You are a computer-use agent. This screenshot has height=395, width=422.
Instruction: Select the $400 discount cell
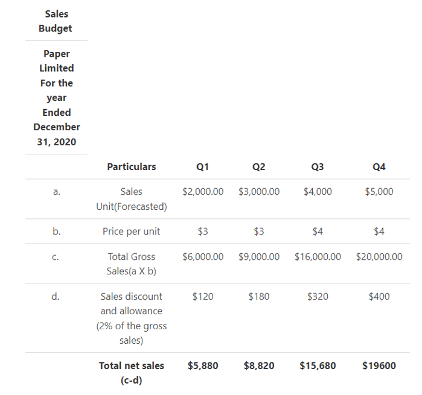tap(379, 297)
